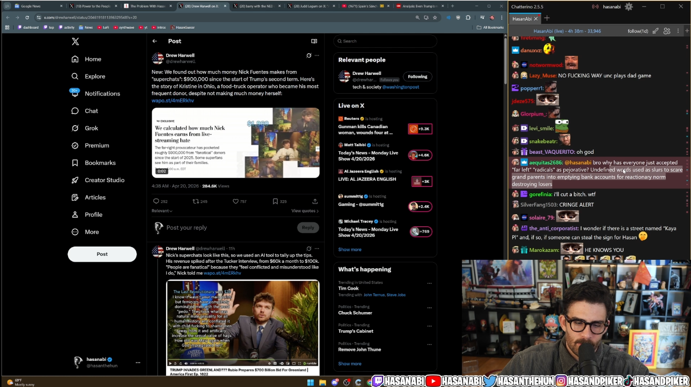Image resolution: width=691 pixels, height=387 pixels.
Task: Open wapo.st/4mERkhv link in main post
Action: coord(173,101)
